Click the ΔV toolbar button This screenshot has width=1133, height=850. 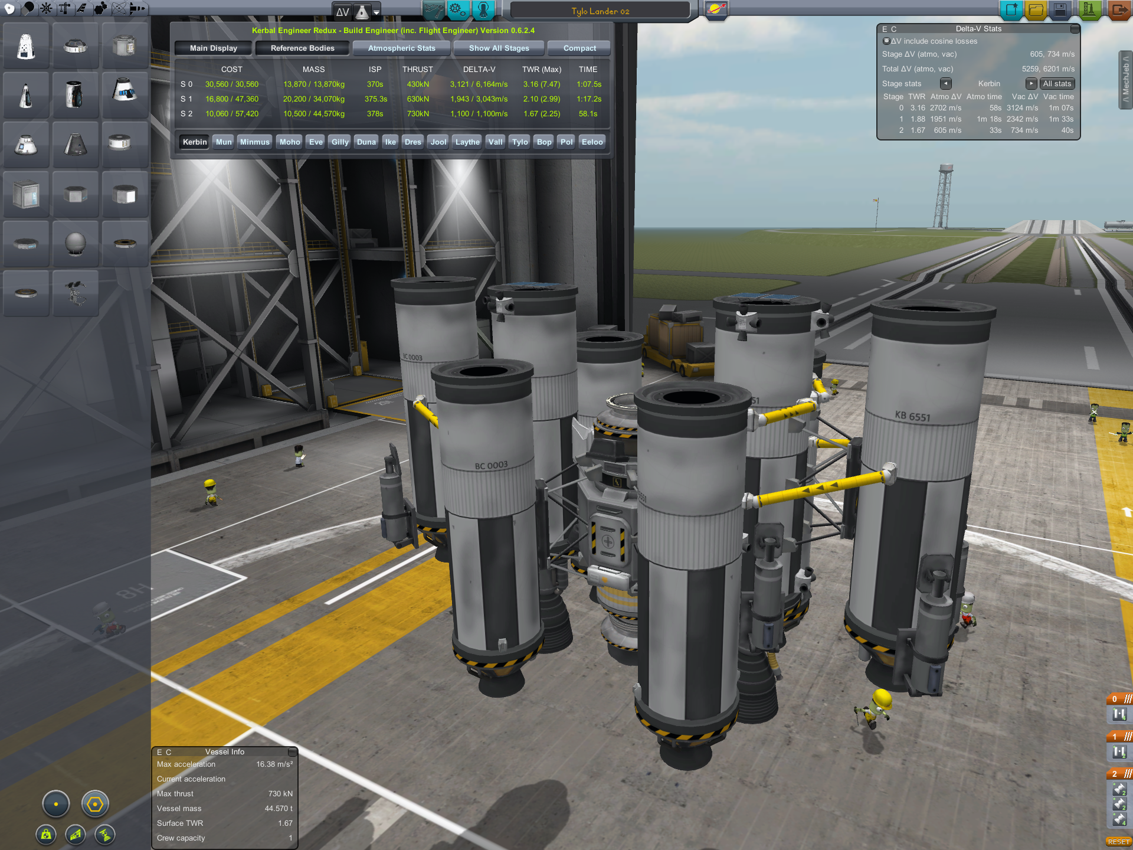342,11
